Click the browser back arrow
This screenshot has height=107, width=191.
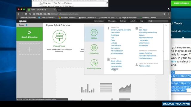pyautogui.click(x=19, y=14)
